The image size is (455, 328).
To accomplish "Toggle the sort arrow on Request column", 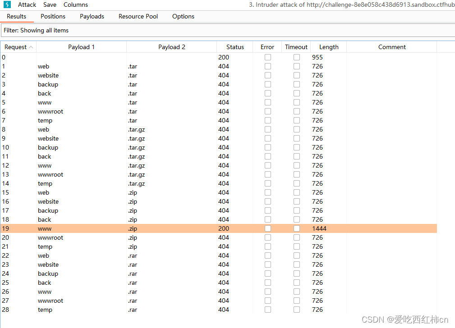I will pos(31,47).
